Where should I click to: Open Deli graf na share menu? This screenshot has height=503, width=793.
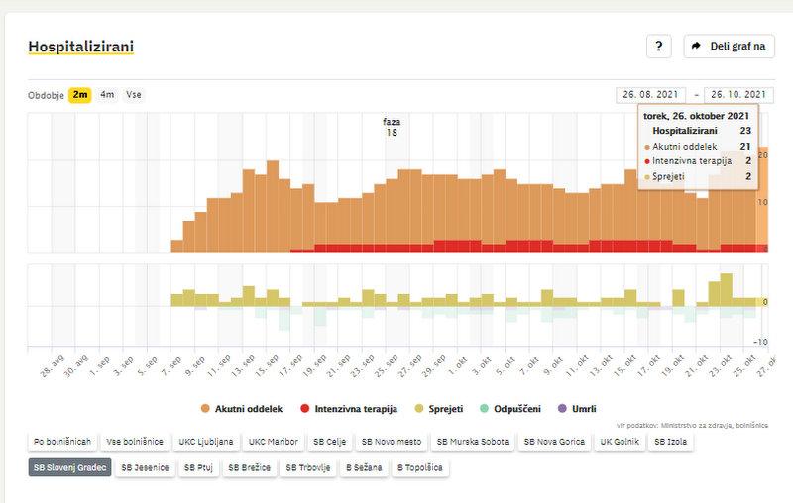pyautogui.click(x=729, y=47)
